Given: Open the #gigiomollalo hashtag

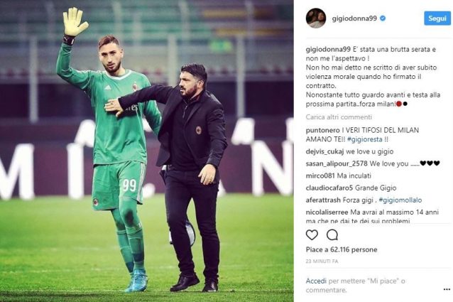Looking at the screenshot, I should click(400, 200).
